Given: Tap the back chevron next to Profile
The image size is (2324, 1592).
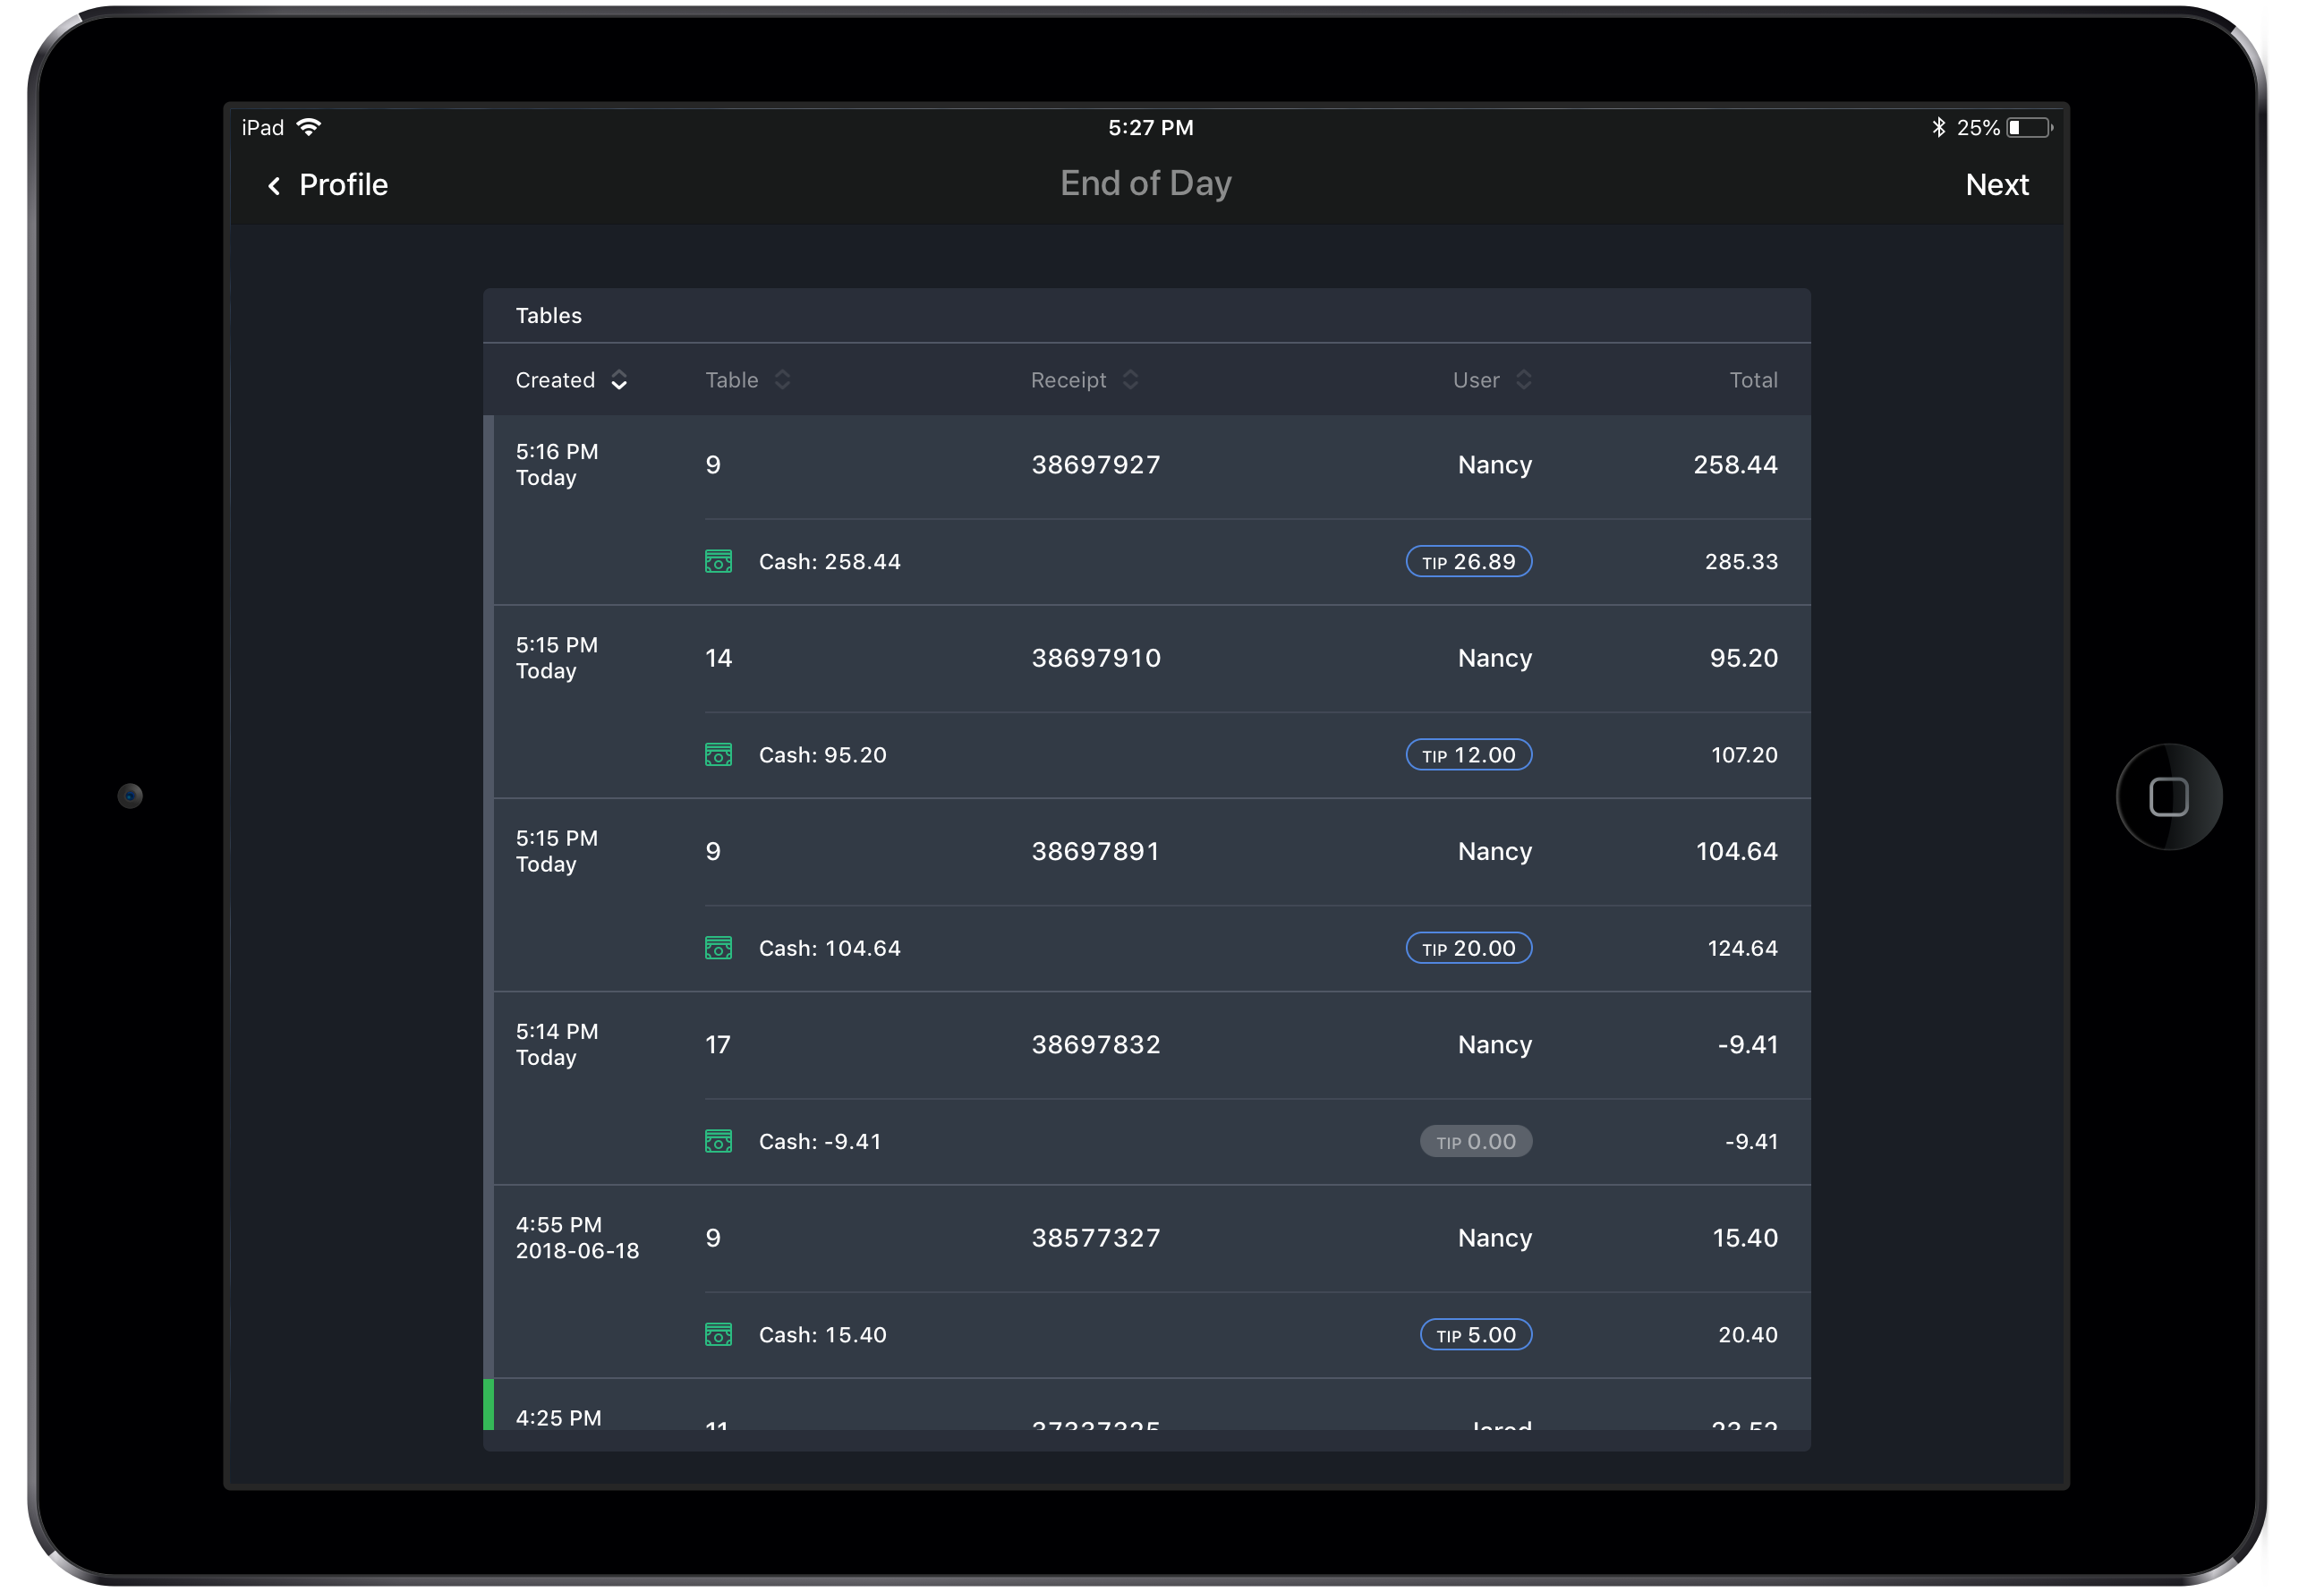Looking at the screenshot, I should 274,186.
